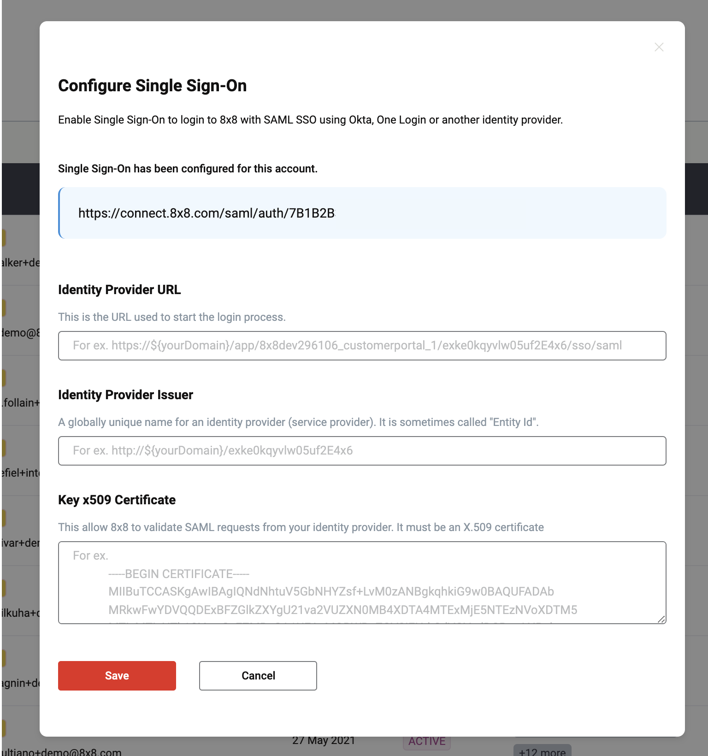Image resolution: width=708 pixels, height=756 pixels.
Task: Click the 'Identity Provider URL' label
Action: [x=119, y=289]
